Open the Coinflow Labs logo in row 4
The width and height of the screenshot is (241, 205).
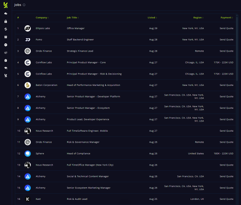coord(28,62)
